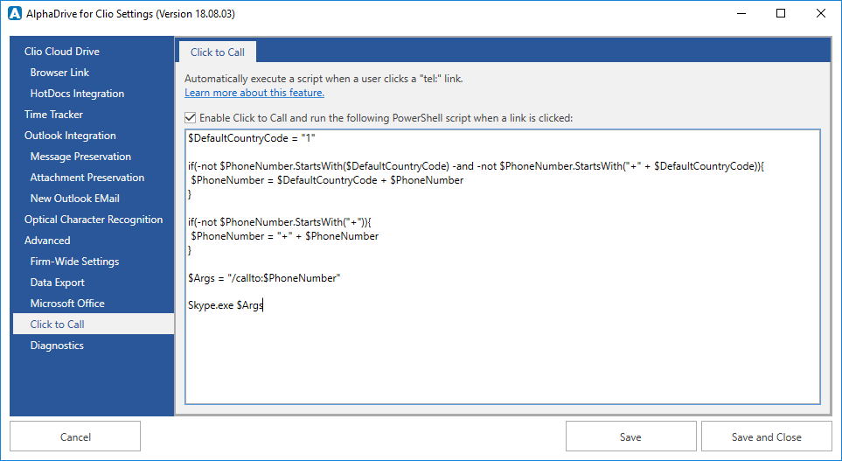Show Attachment Preservation options

coord(87,178)
